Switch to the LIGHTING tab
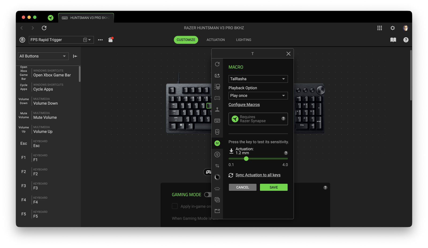 point(243,40)
